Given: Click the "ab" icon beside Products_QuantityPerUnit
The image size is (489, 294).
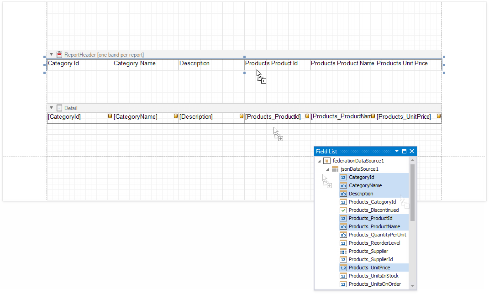Looking at the screenshot, I should [x=343, y=235].
